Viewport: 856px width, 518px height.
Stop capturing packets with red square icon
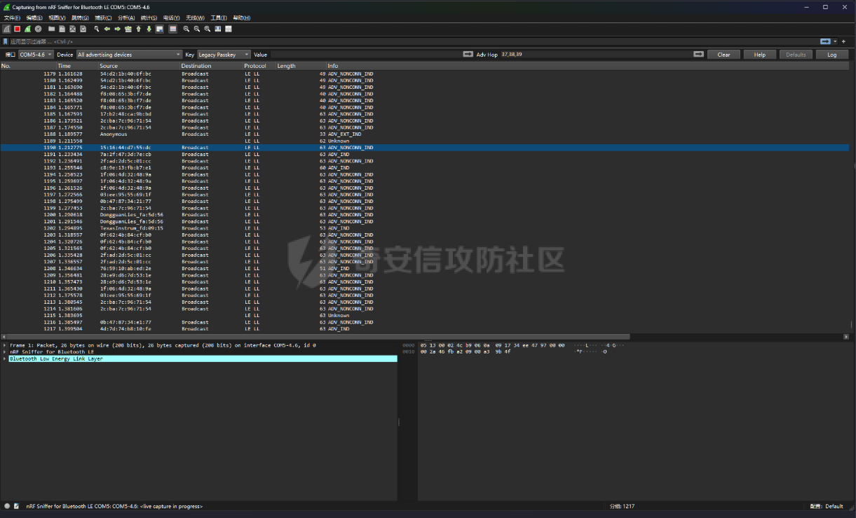(x=17, y=29)
